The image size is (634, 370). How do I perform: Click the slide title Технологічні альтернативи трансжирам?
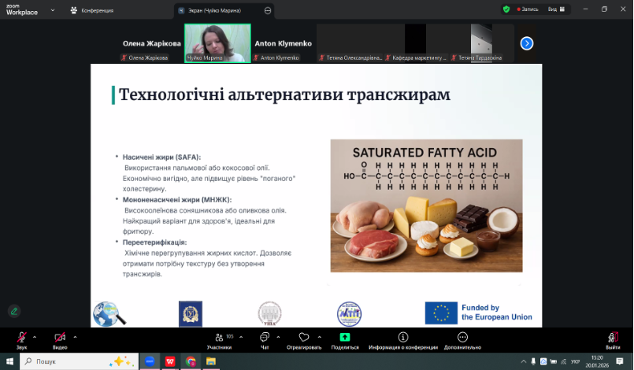coord(284,94)
